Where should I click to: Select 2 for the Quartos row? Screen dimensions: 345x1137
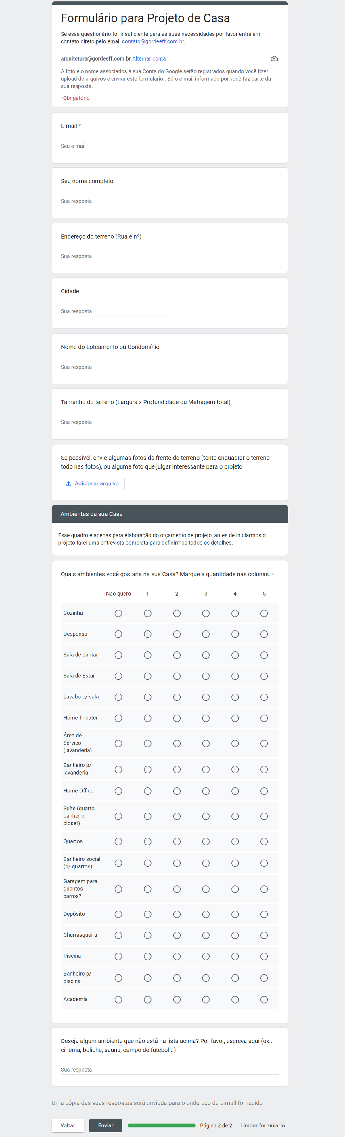[177, 842]
